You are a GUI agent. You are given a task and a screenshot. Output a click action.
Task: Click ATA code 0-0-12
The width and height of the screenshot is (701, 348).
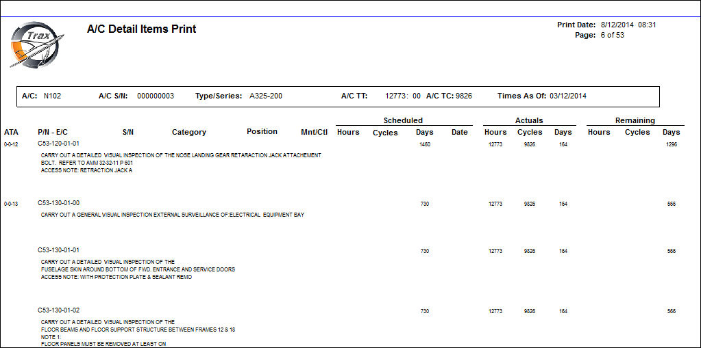click(11, 145)
